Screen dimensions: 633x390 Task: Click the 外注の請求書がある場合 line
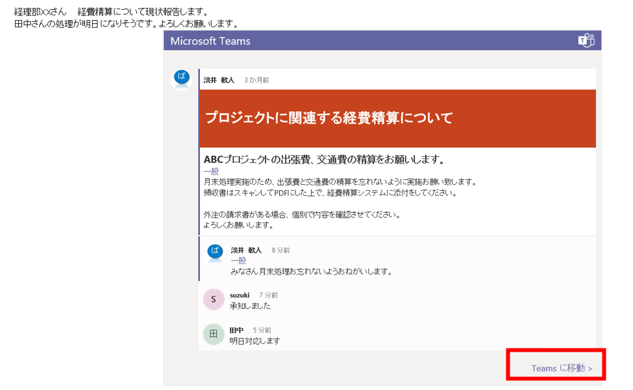coord(303,215)
